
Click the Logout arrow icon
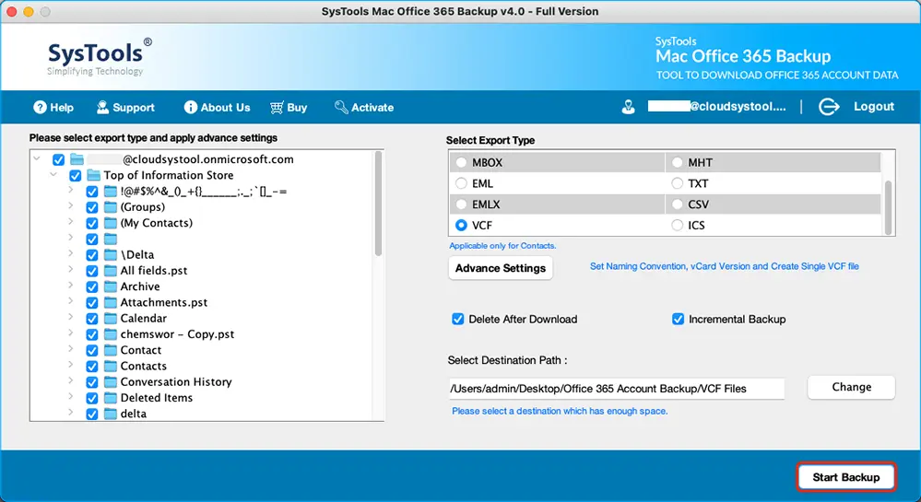pyautogui.click(x=829, y=107)
